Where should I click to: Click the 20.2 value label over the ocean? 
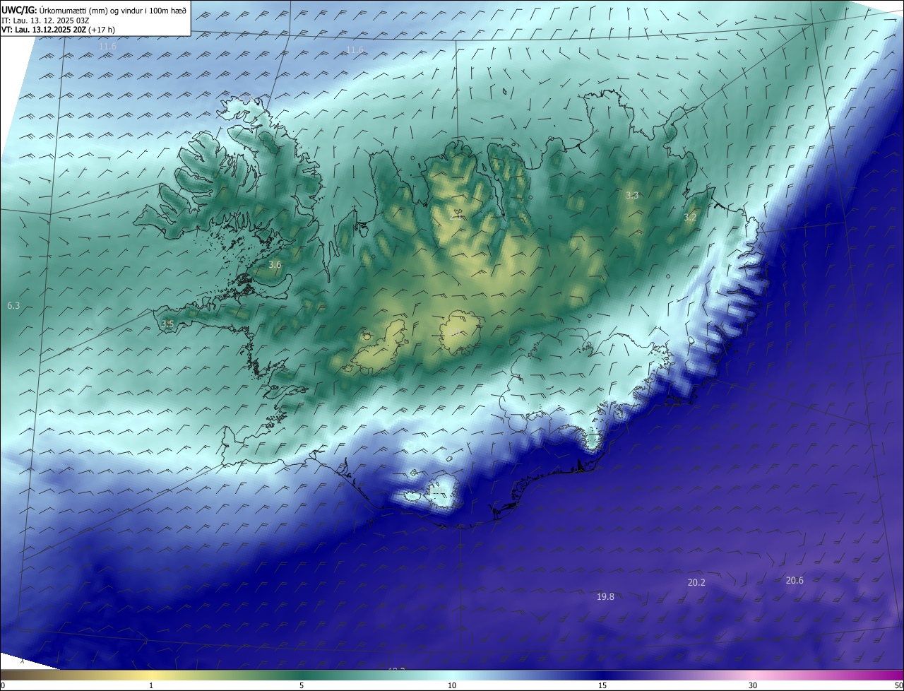coord(696,582)
